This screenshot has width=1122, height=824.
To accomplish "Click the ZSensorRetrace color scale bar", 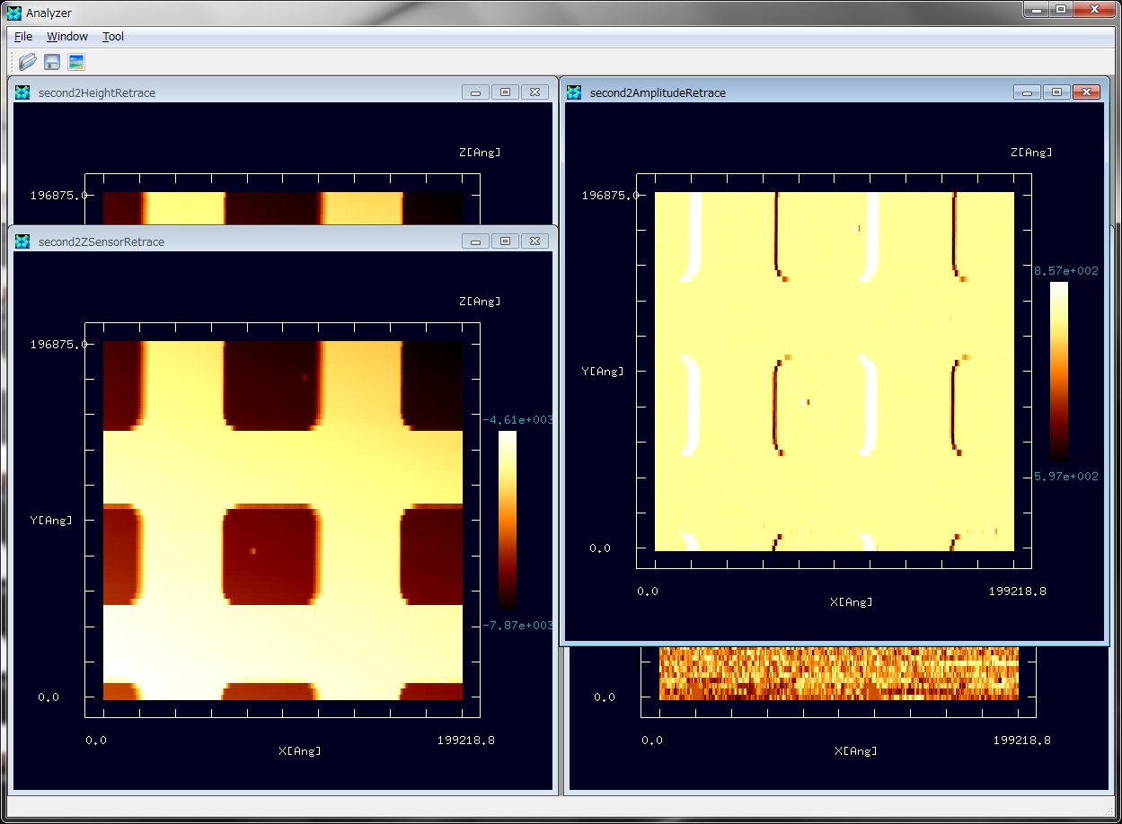I will (508, 520).
